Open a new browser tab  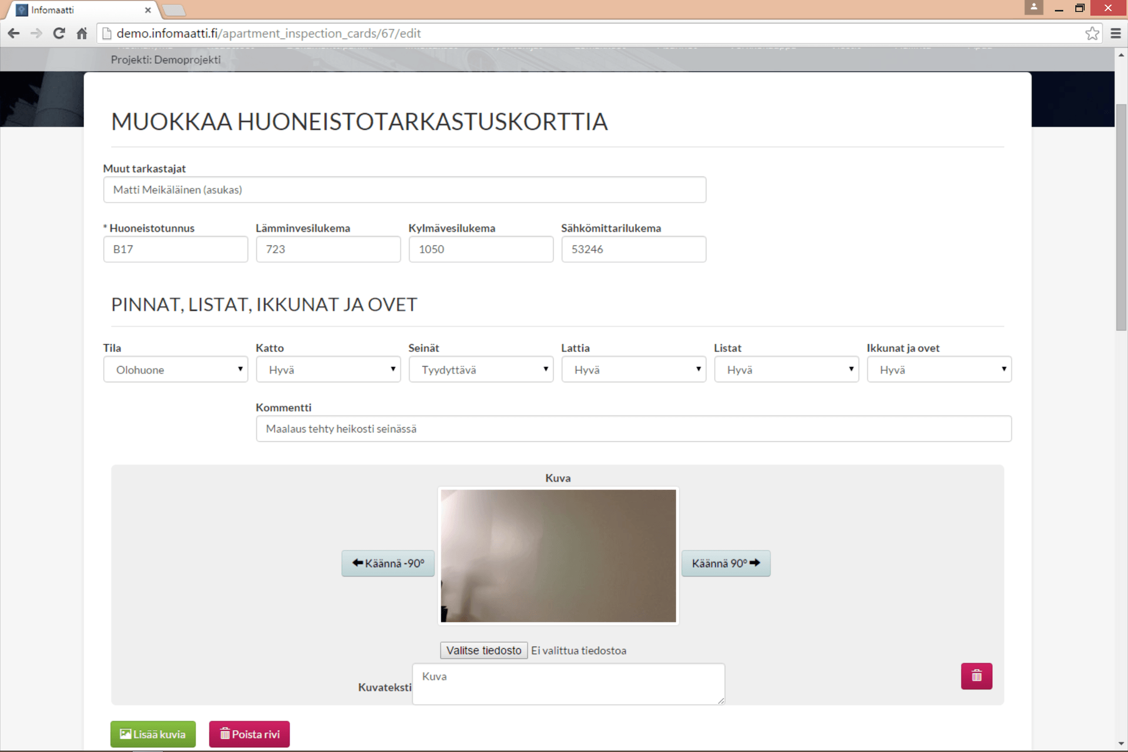[174, 10]
